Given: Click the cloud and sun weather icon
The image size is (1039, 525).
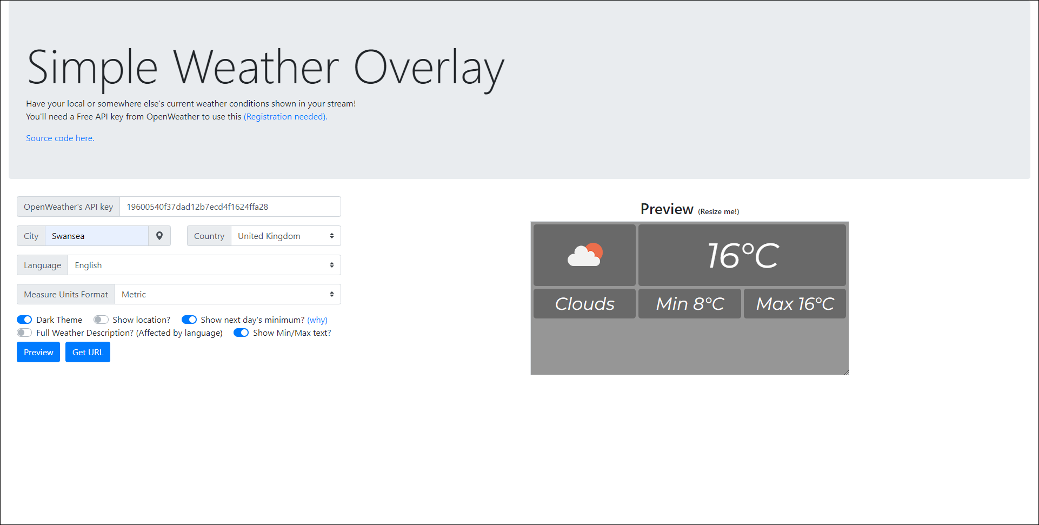Looking at the screenshot, I should pos(584,255).
